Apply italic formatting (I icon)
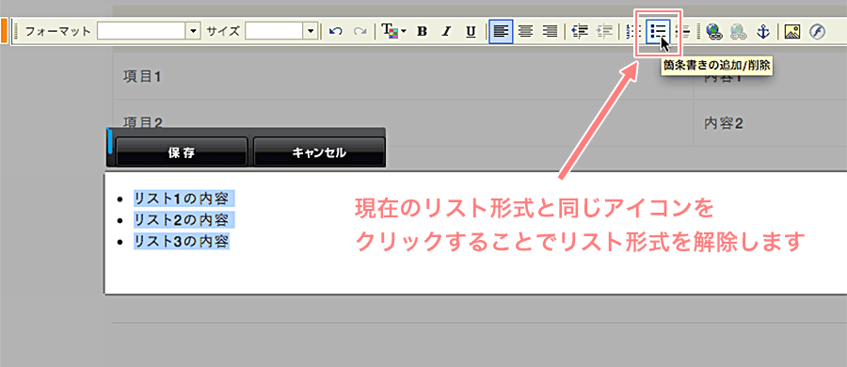Screen dimensions: 847x367 [x=446, y=31]
